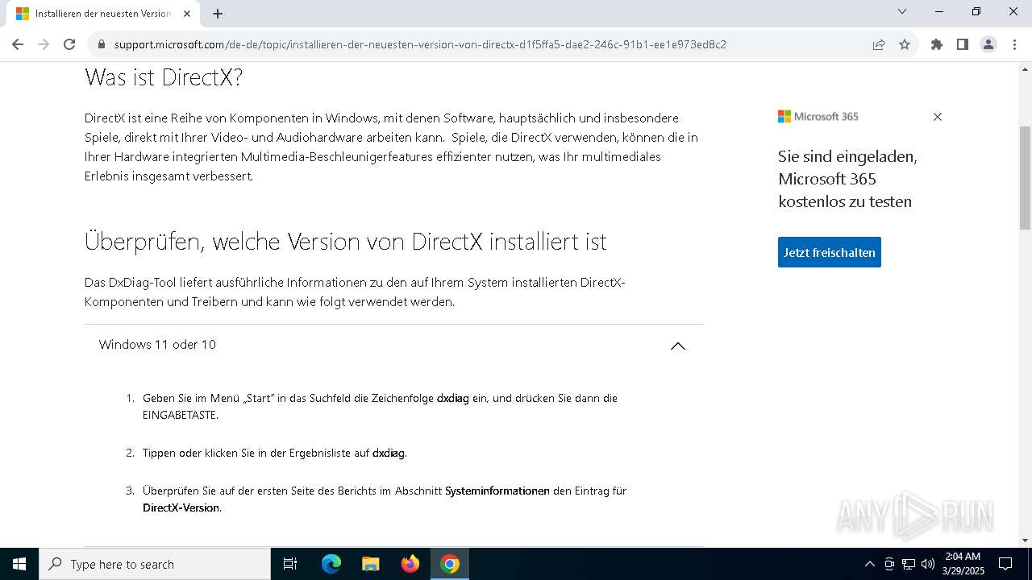Open the tab search dropdown arrow

[902, 11]
